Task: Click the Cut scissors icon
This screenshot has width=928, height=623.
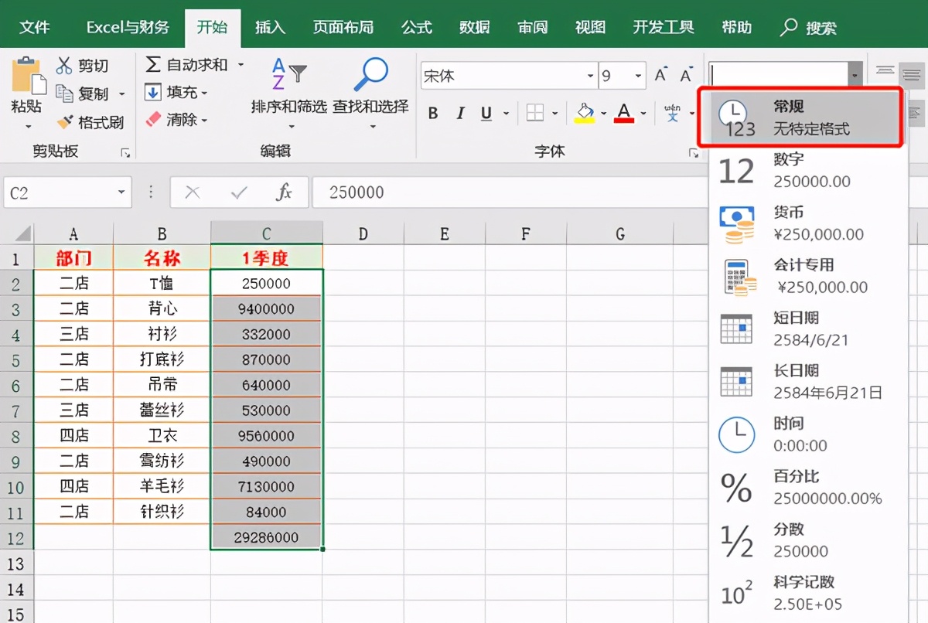Action: click(x=65, y=65)
